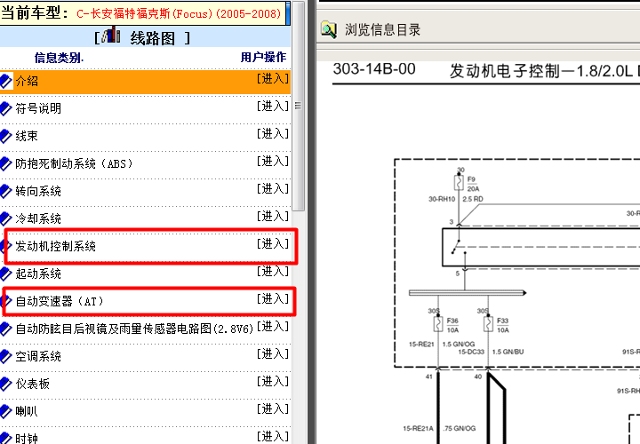640x444 pixels.
Task: Select the 符号说明 category text
Action: click(38, 108)
